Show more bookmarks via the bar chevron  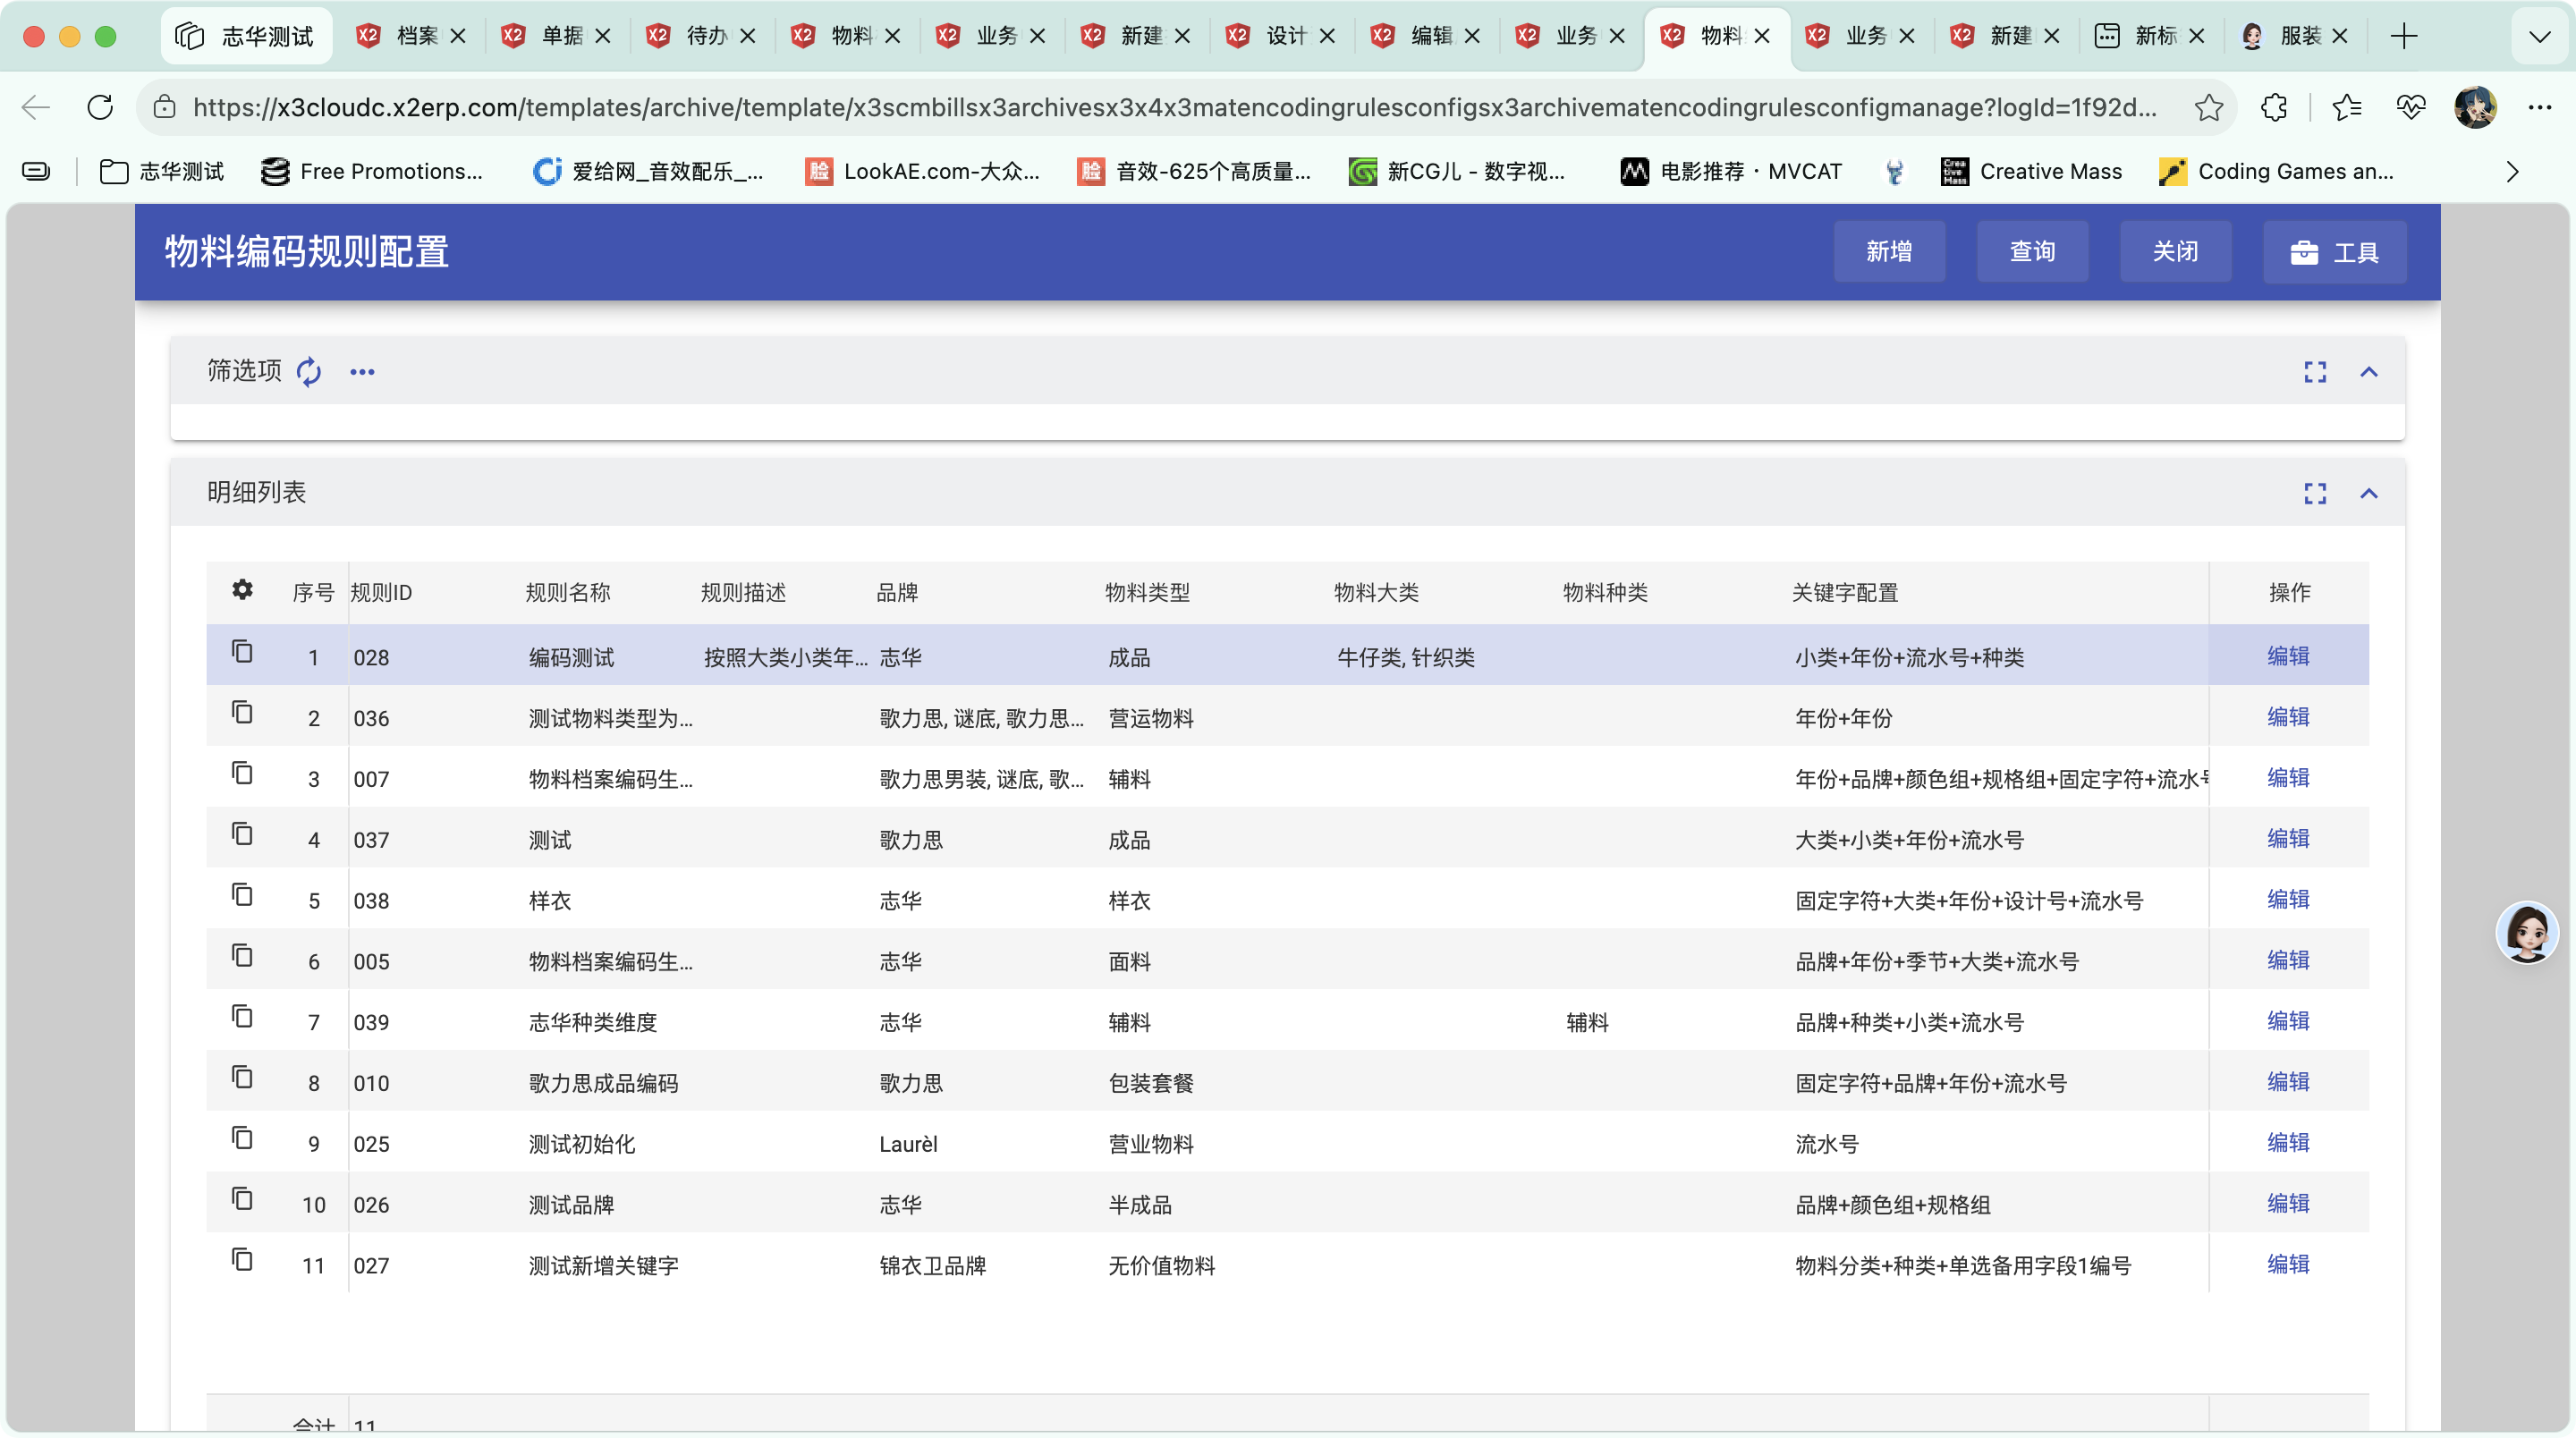[2512, 172]
